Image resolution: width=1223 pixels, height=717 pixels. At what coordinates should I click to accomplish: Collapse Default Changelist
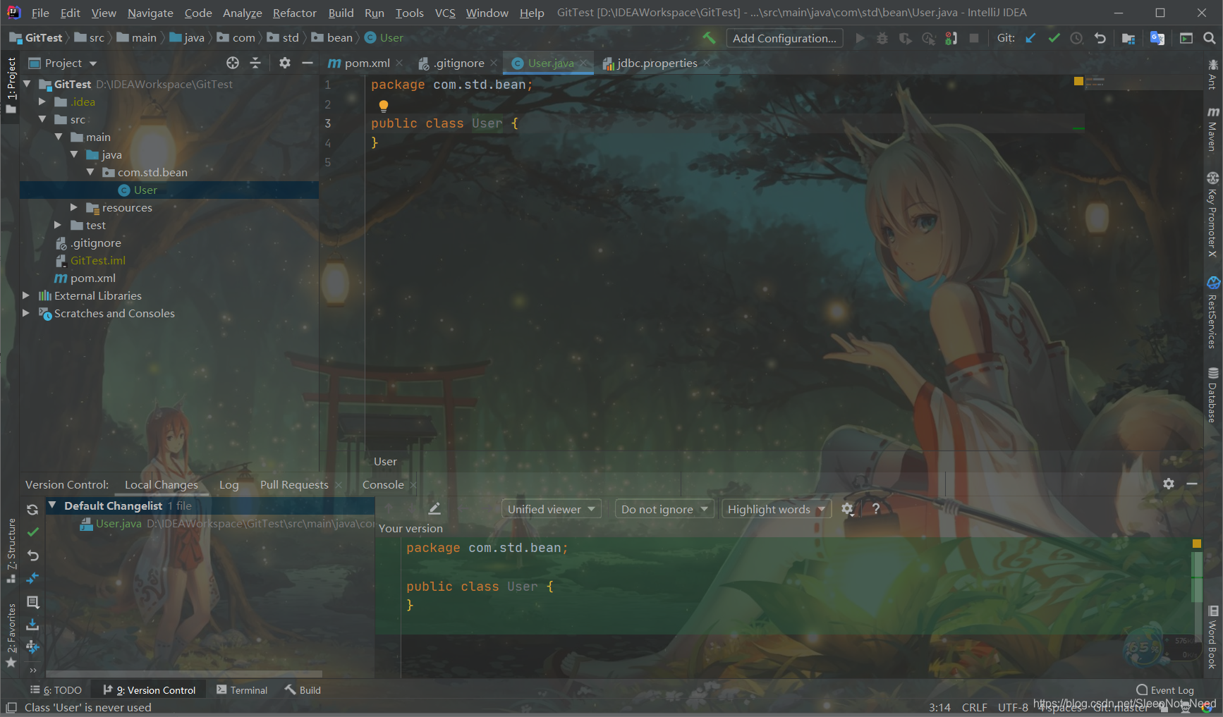51,505
